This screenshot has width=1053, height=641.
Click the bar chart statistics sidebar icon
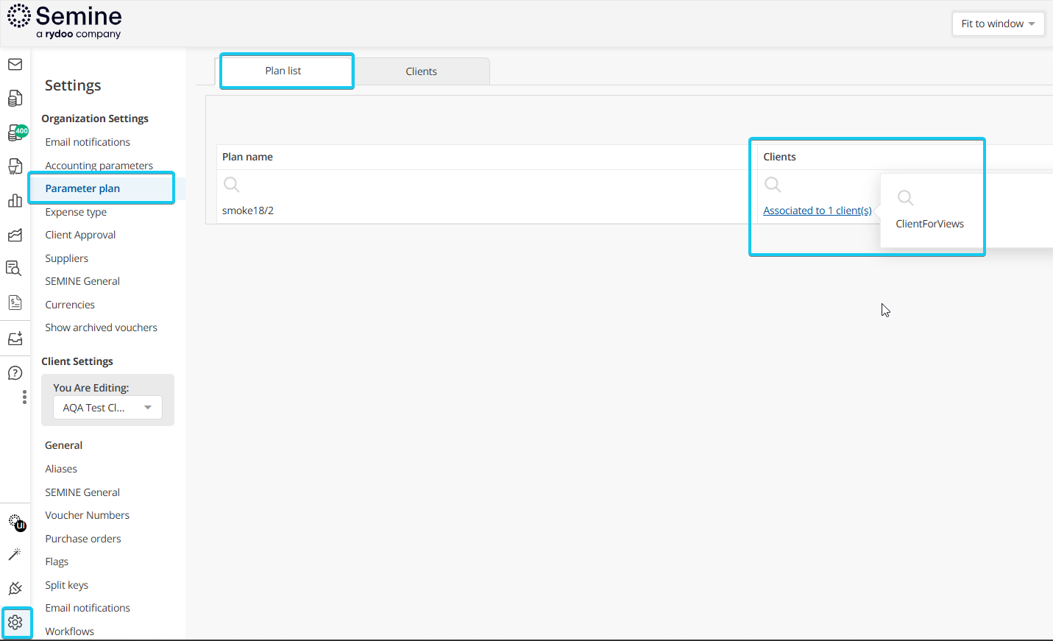tap(15, 201)
